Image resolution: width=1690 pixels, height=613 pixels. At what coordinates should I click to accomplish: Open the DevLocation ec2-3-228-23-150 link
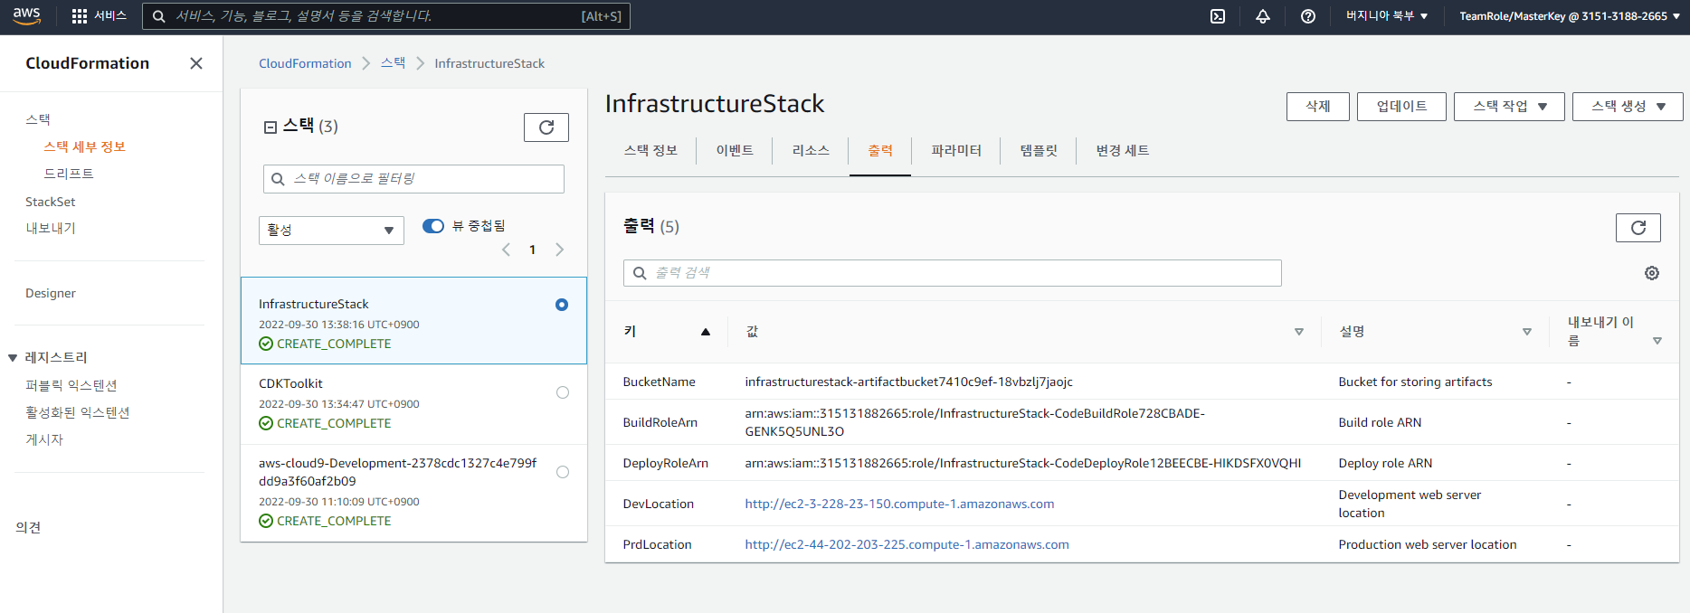(899, 505)
